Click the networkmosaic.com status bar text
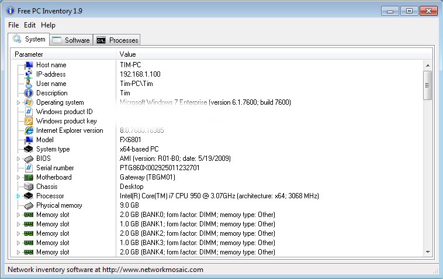The width and height of the screenshot is (443, 279). click(105, 270)
